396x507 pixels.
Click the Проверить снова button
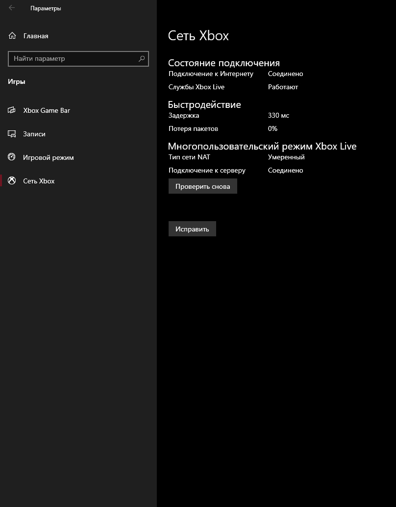coord(203,186)
